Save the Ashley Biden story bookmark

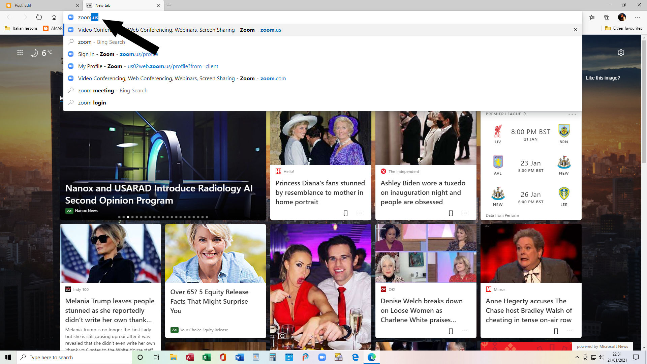pyautogui.click(x=451, y=213)
